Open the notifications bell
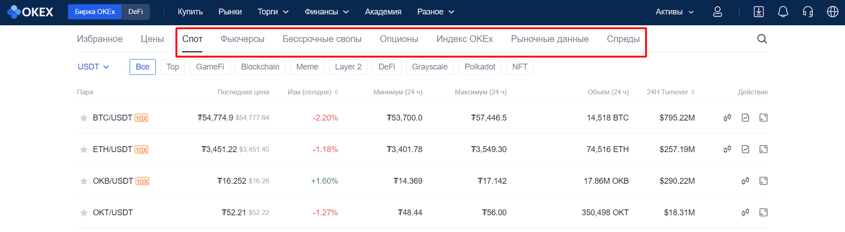The height and width of the screenshot is (232, 845). click(x=783, y=12)
